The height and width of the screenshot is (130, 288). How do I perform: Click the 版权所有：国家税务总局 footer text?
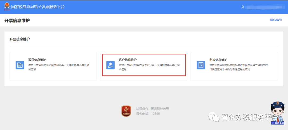[x=153, y=109]
